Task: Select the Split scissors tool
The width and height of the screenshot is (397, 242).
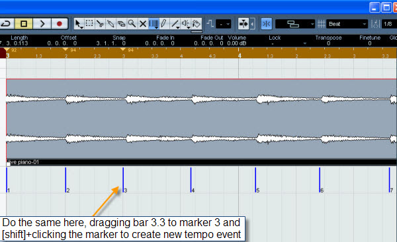Action: click(100, 24)
